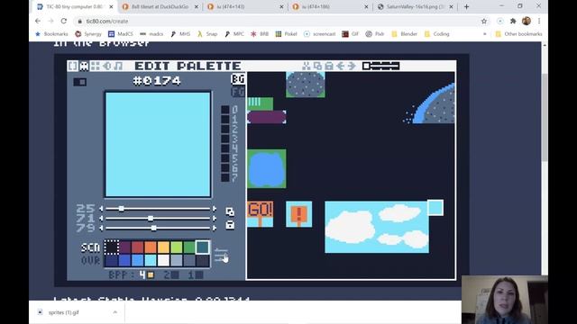Click the large light-blue color preview
Image resolution: width=577 pixels, height=324 pixels.
pos(158,144)
